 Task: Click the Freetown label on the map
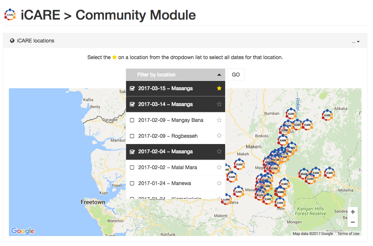click(93, 202)
